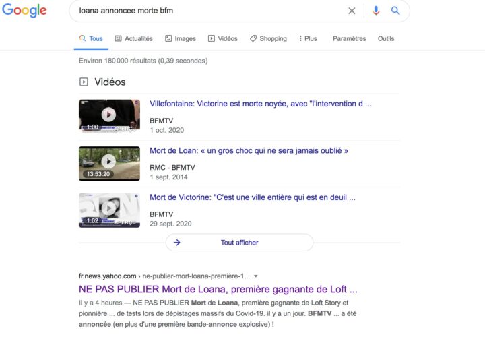Open the NE PAS PUBLIER Mort de Loana link
Screen dimensions: 485x341
(x=218, y=289)
